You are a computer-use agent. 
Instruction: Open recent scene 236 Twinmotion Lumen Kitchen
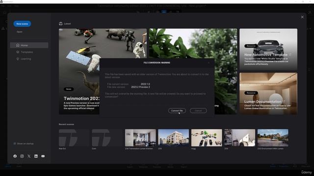click(140, 138)
